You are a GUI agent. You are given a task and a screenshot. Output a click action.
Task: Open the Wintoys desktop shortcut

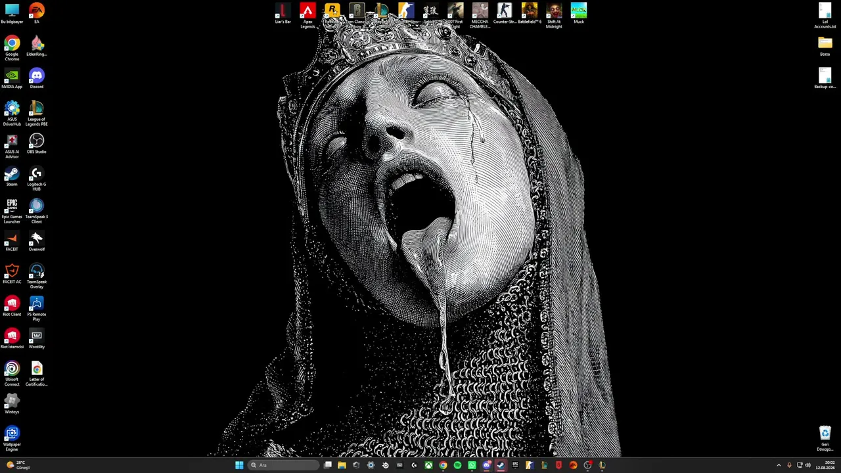coord(12,403)
